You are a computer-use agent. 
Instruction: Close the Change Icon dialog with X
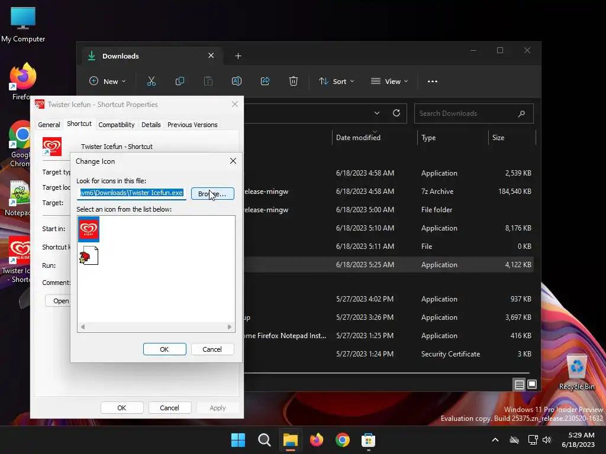(x=233, y=161)
